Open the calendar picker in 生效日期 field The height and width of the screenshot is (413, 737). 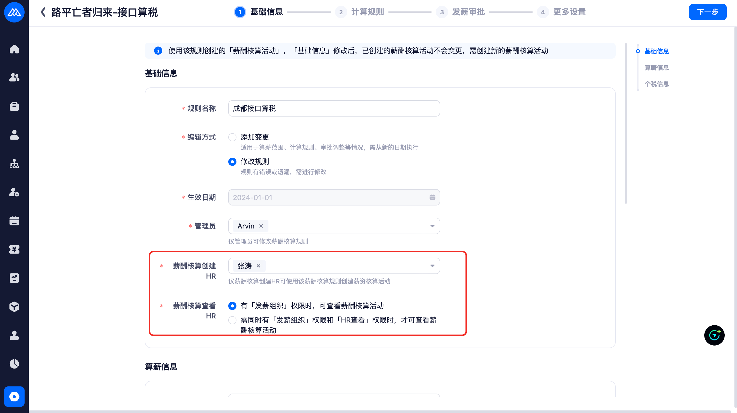pyautogui.click(x=432, y=197)
